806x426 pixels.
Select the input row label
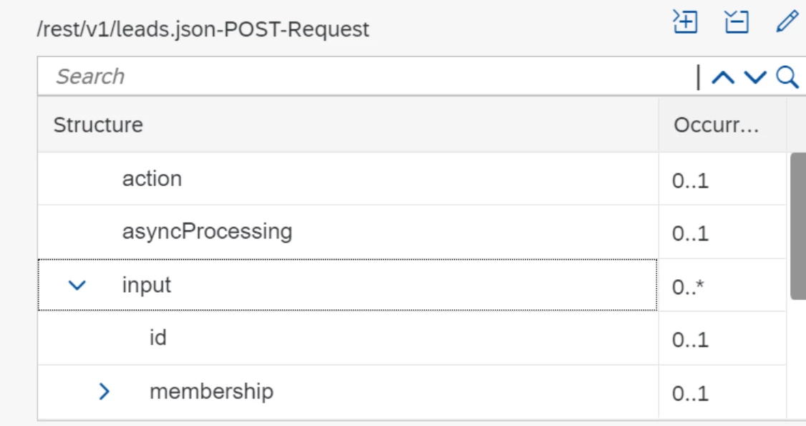[x=147, y=285]
